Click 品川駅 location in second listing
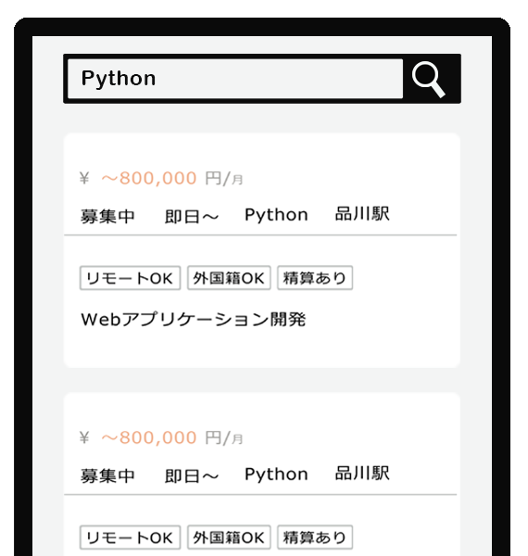This screenshot has width=528, height=556. [362, 474]
